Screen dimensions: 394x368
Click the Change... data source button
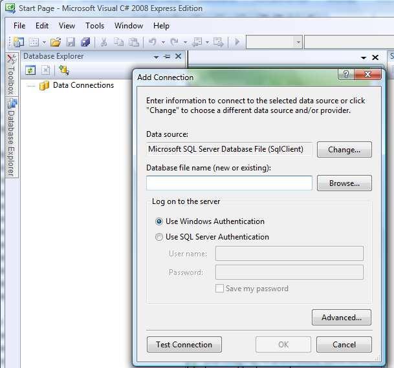pyautogui.click(x=344, y=149)
